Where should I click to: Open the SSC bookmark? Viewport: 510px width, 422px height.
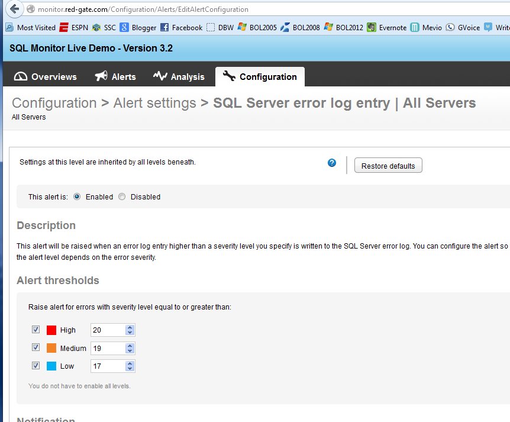(x=104, y=28)
